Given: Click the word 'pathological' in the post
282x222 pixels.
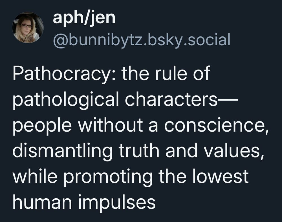Looking at the screenshot, I should coord(66,100).
